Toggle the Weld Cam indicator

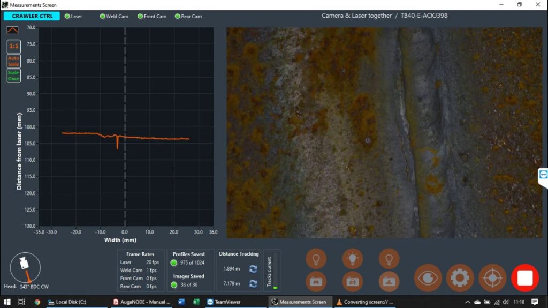click(x=102, y=16)
